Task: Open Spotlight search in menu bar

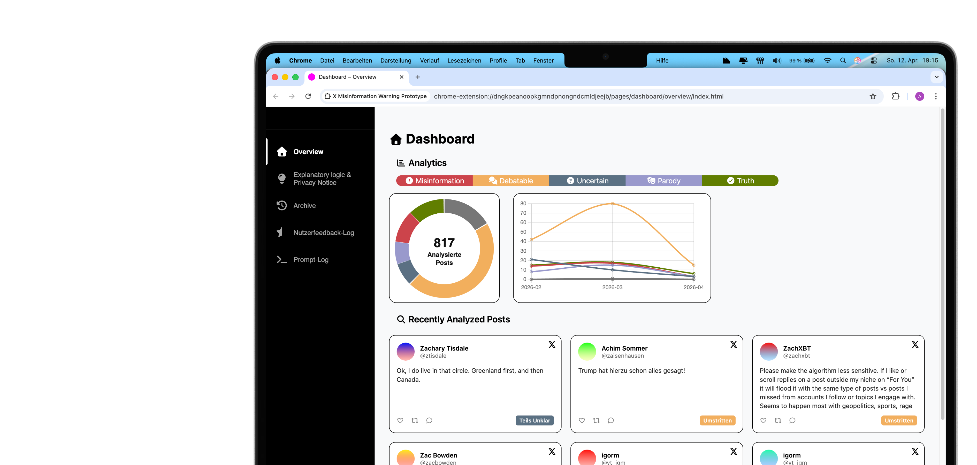Action: [x=843, y=60]
